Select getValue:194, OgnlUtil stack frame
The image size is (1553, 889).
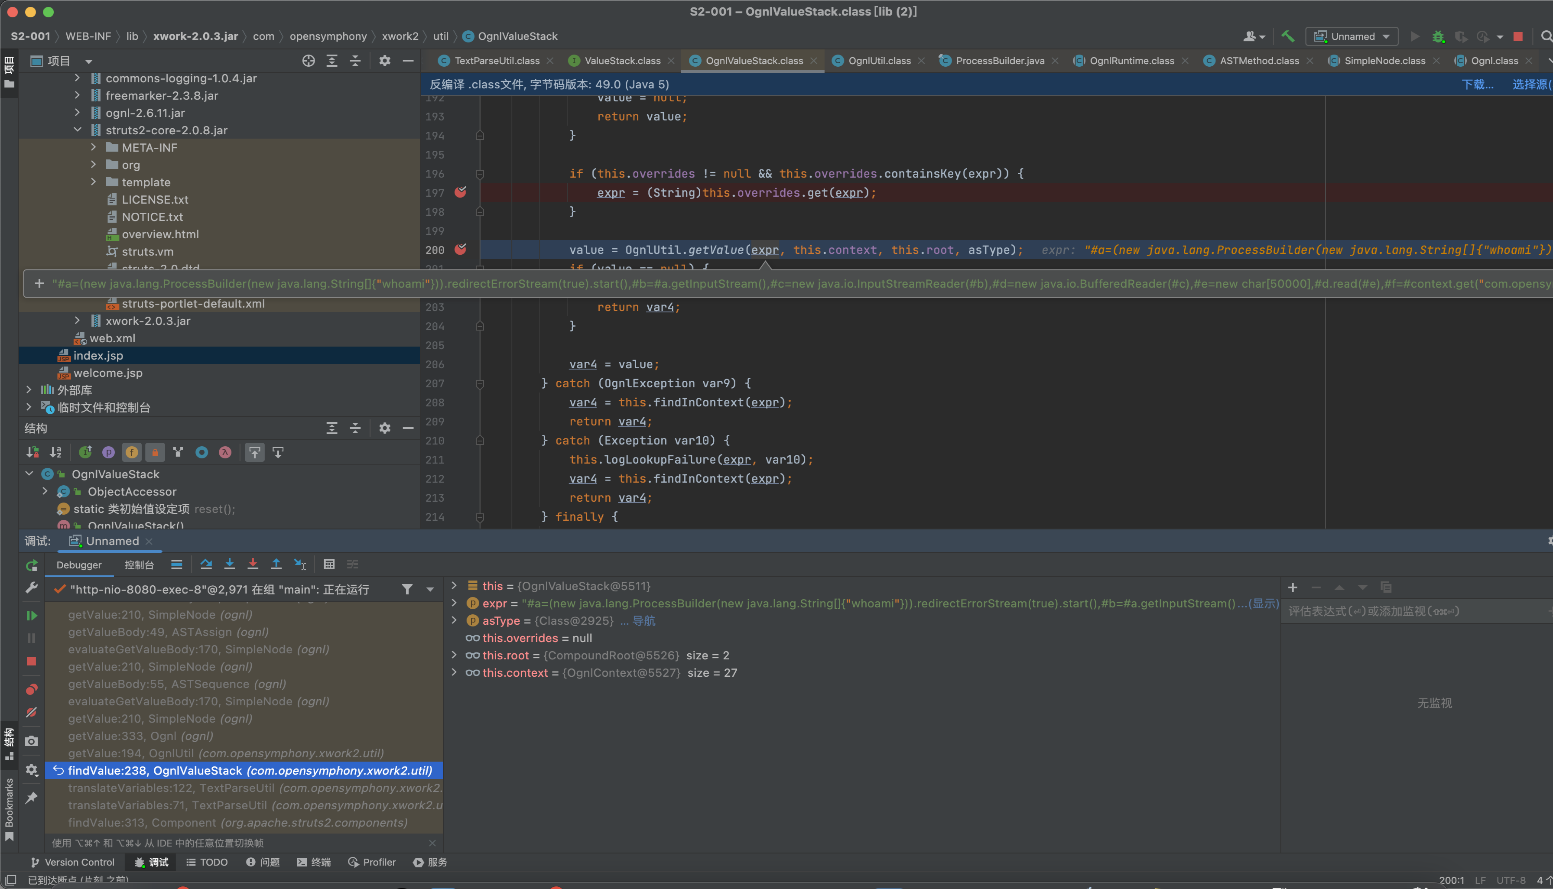226,753
